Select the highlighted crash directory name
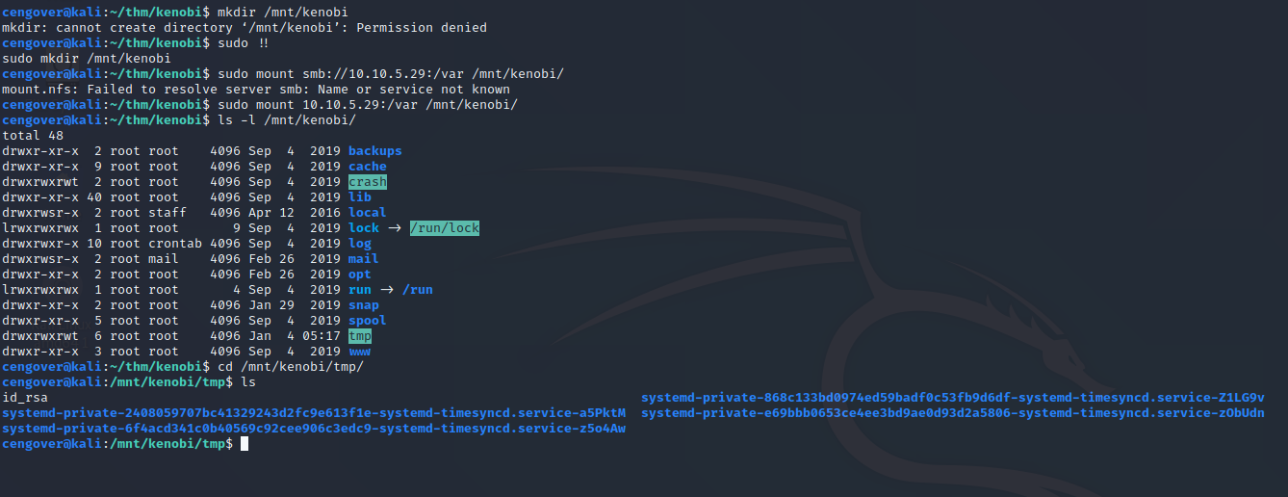The width and height of the screenshot is (1288, 497). click(367, 182)
